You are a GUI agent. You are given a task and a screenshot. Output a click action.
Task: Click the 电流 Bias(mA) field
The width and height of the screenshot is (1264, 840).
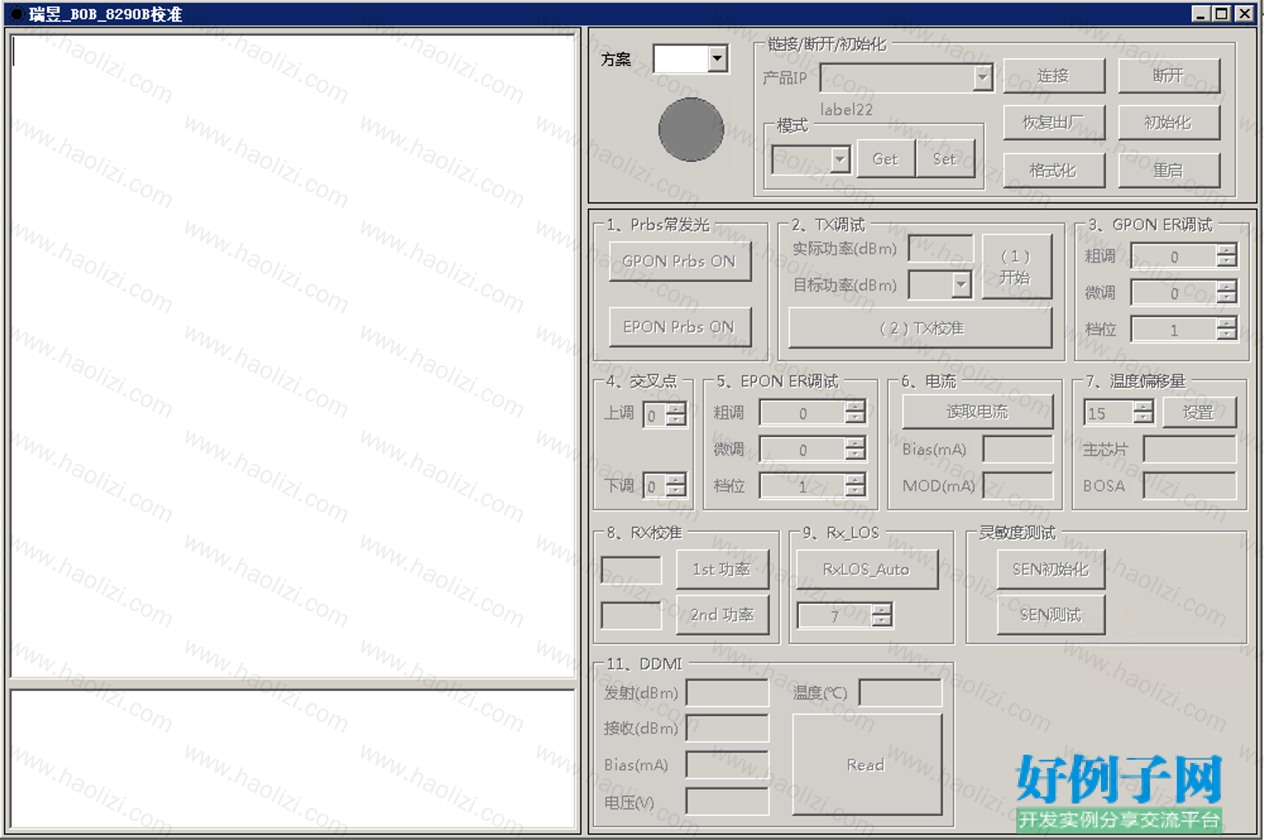1018,449
